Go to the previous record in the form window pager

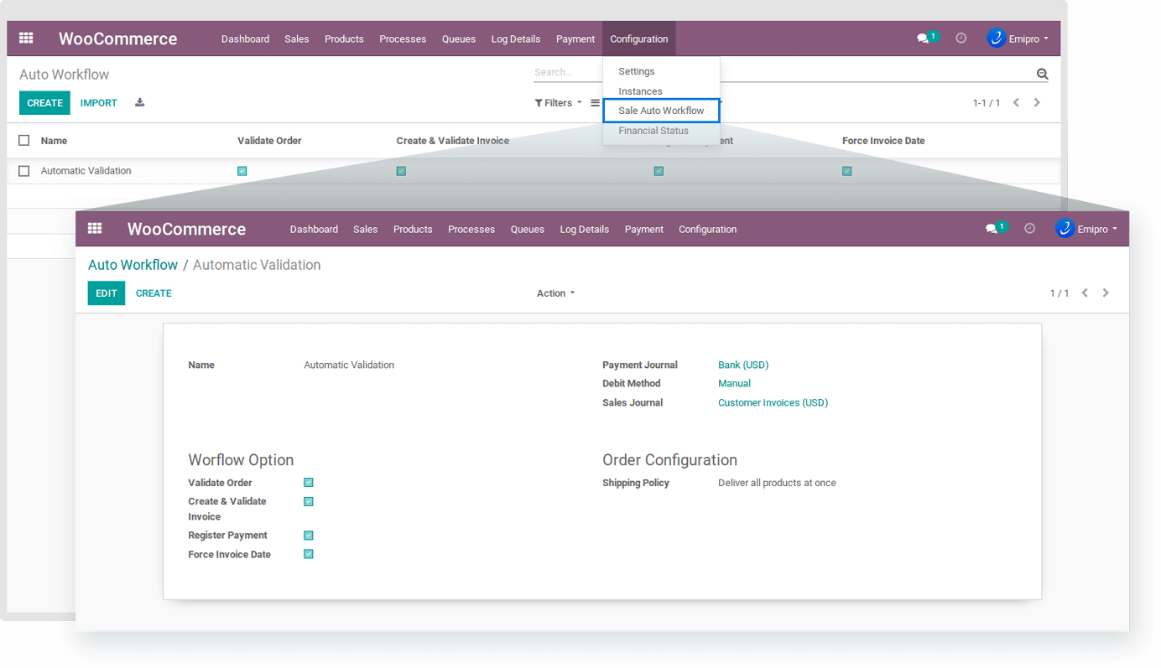point(1085,293)
